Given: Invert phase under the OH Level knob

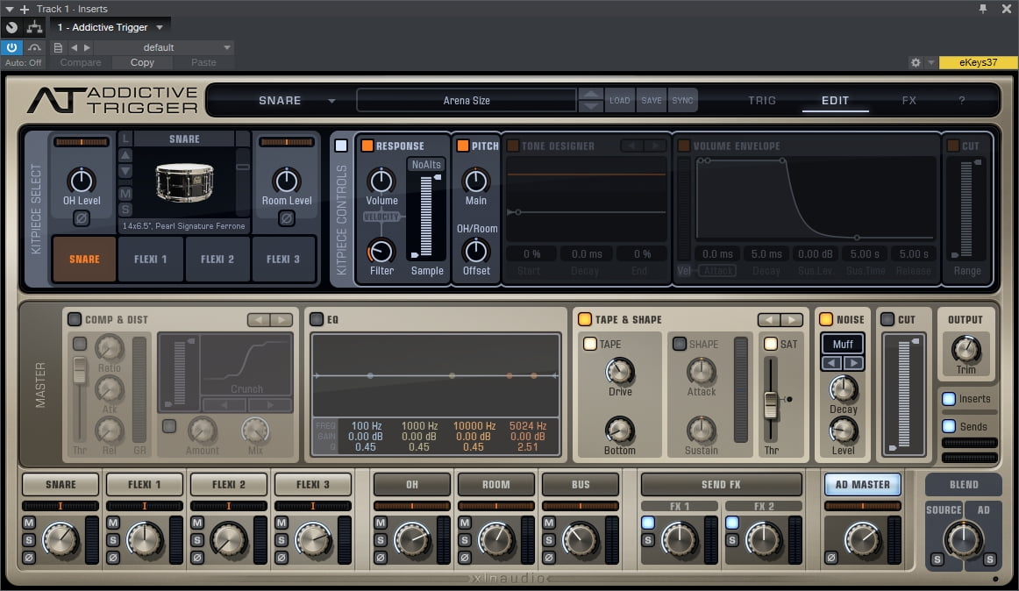Looking at the screenshot, I should 82,218.
